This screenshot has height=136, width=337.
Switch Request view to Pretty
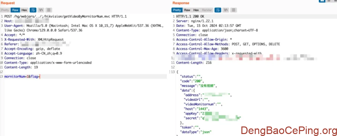5,10
